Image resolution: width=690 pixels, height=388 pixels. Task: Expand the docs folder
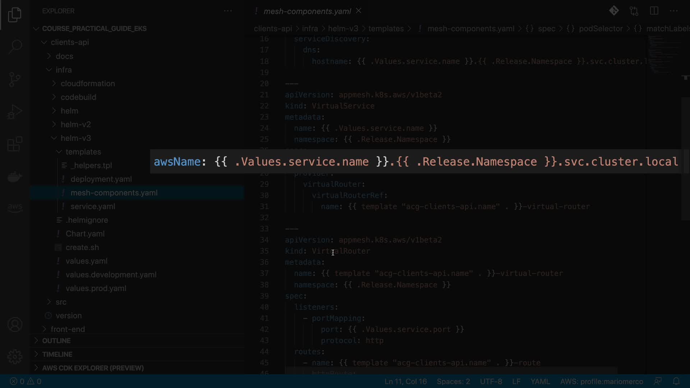pos(64,56)
